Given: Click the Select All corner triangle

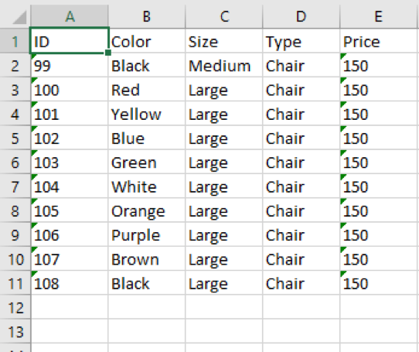Looking at the screenshot, I should 19,17.
